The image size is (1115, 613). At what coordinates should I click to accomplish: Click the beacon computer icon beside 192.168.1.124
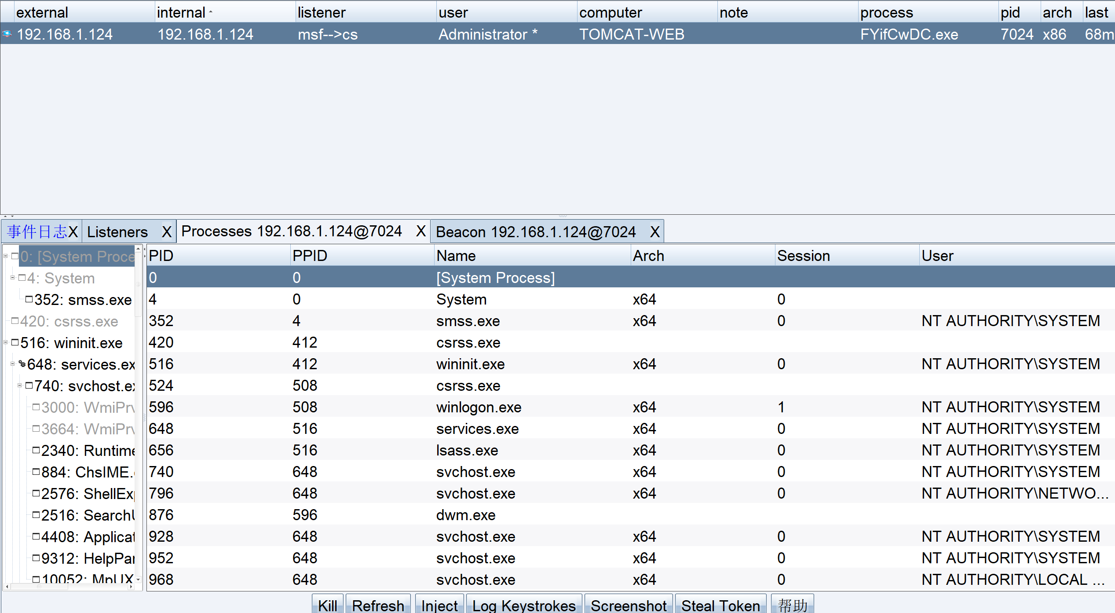tap(7, 34)
